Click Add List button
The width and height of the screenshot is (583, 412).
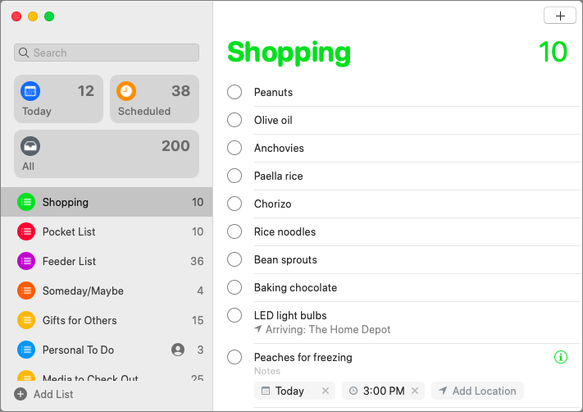pyautogui.click(x=44, y=394)
